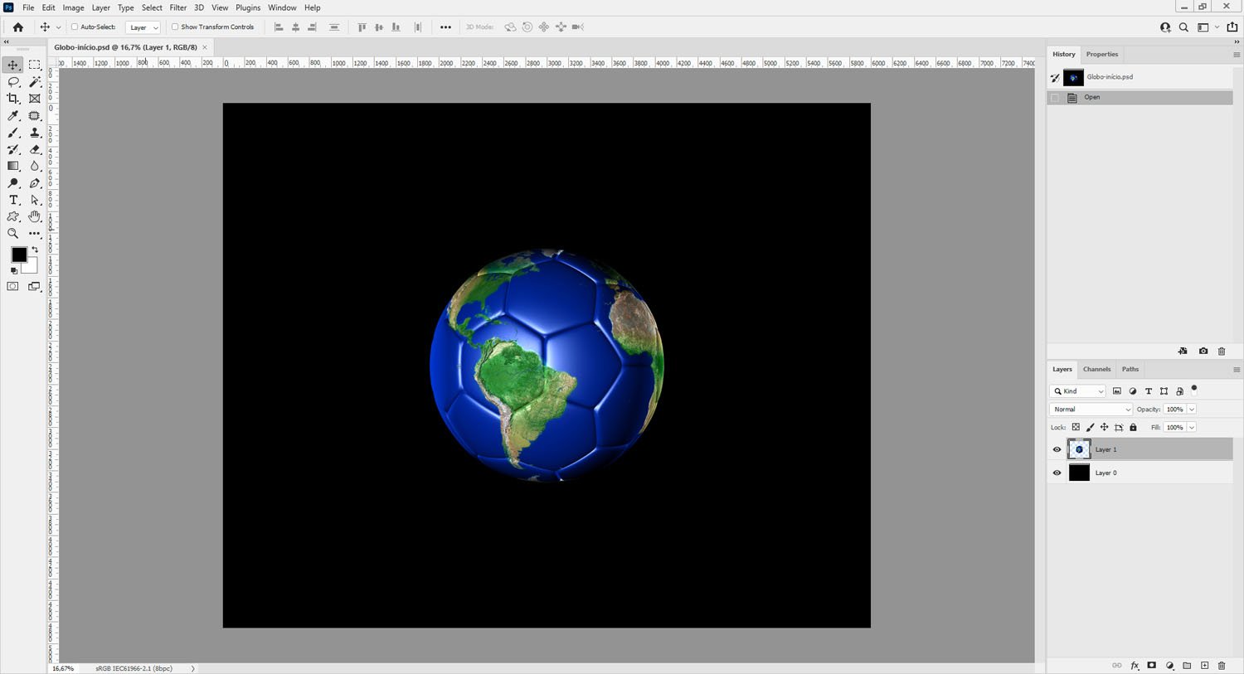Select the Zoom tool in toolbox

click(13, 234)
